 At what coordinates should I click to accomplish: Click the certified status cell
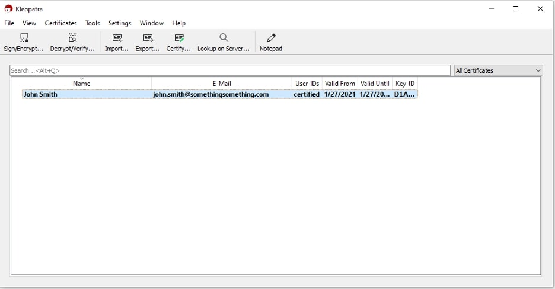click(x=307, y=94)
